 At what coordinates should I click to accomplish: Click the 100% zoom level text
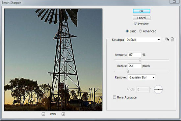[53, 114]
